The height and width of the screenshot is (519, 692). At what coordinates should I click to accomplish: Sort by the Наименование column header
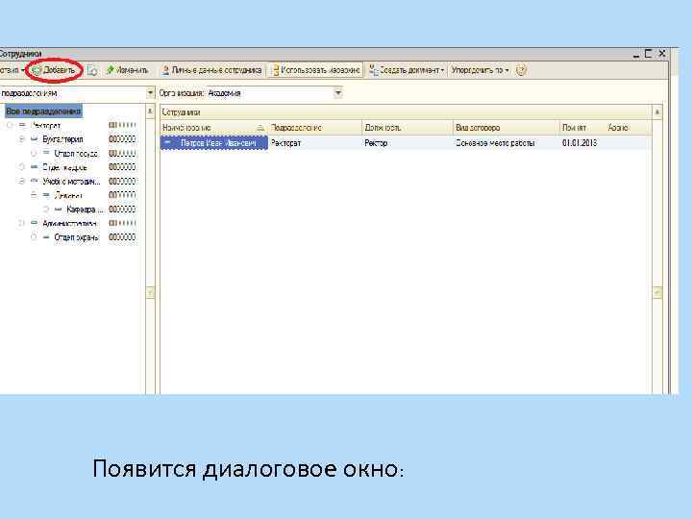[x=213, y=128]
